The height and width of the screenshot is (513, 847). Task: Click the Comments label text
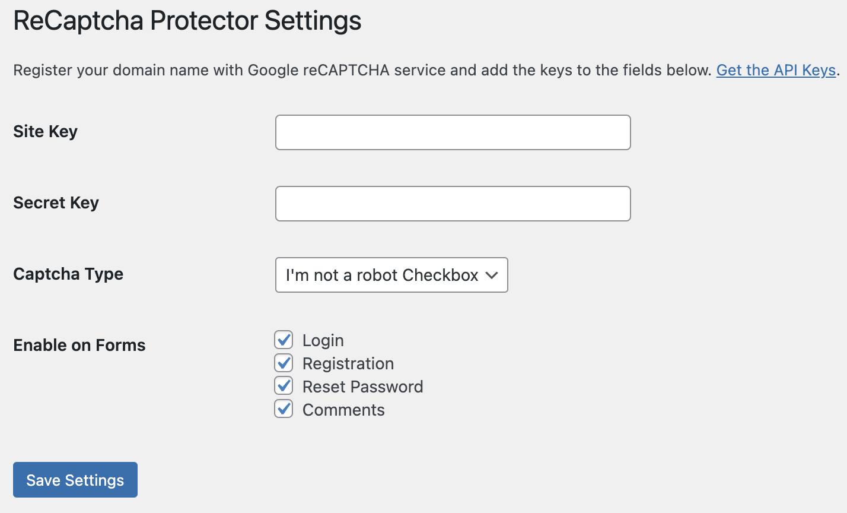point(343,410)
